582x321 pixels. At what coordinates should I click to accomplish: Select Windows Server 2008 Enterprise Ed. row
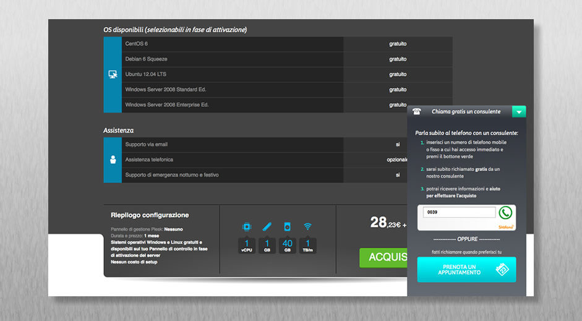233,105
